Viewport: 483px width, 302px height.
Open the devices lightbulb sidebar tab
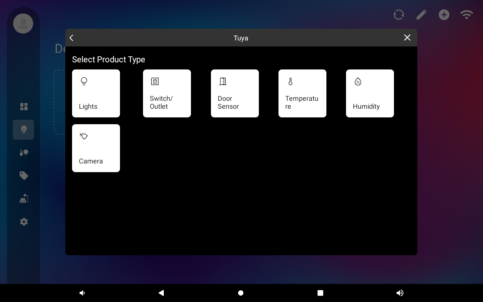[x=23, y=130]
